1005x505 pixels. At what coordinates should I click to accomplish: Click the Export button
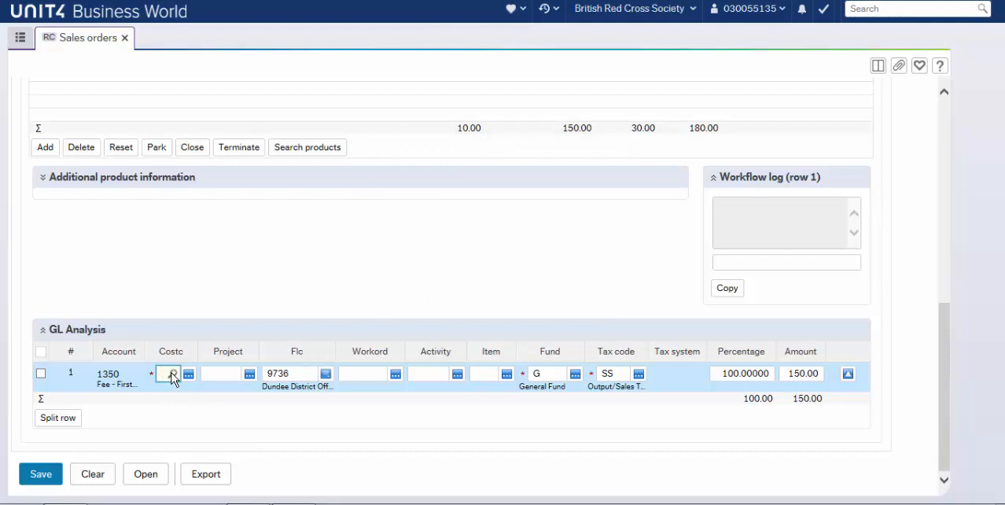click(x=206, y=474)
